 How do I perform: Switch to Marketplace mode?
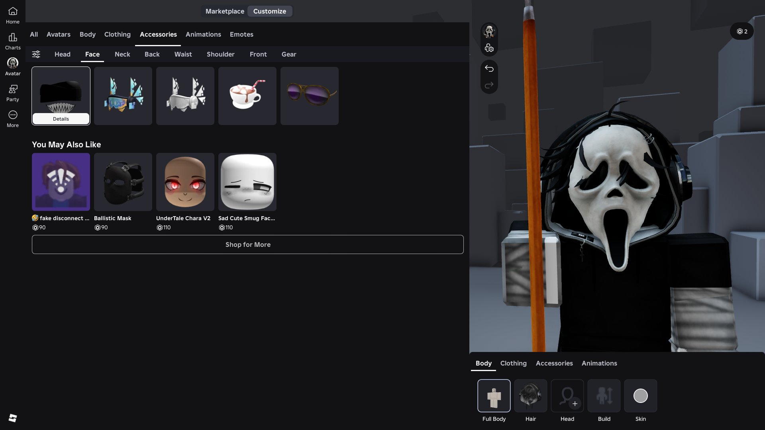225,11
